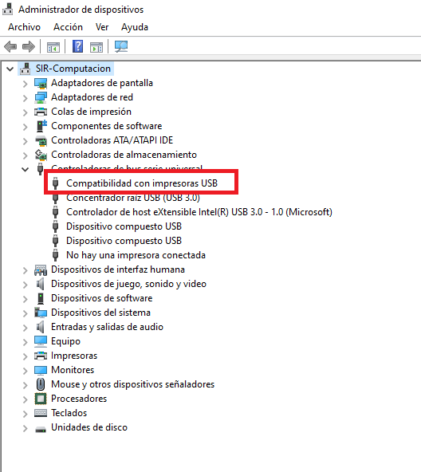421x472 pixels.
Task: Click the show/hide console tree toolbar icon
Action: (x=53, y=47)
